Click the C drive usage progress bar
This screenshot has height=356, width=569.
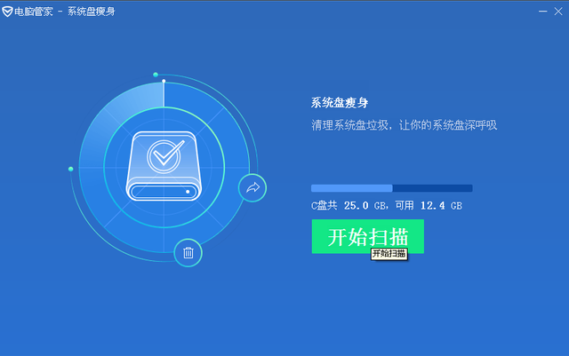pos(392,188)
